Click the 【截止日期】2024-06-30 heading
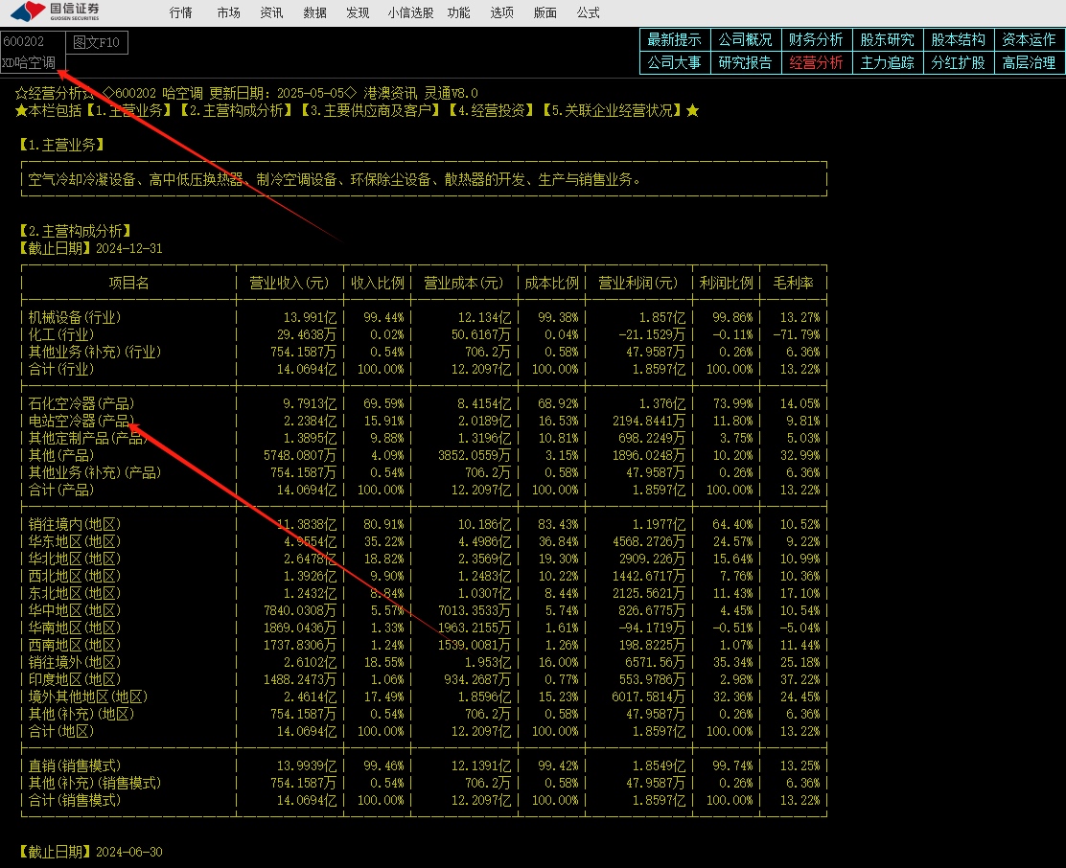Image resolution: width=1066 pixels, height=868 pixels. pyautogui.click(x=91, y=852)
